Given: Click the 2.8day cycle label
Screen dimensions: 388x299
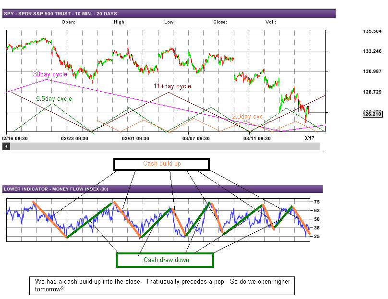Looking at the screenshot, I should point(247,117).
